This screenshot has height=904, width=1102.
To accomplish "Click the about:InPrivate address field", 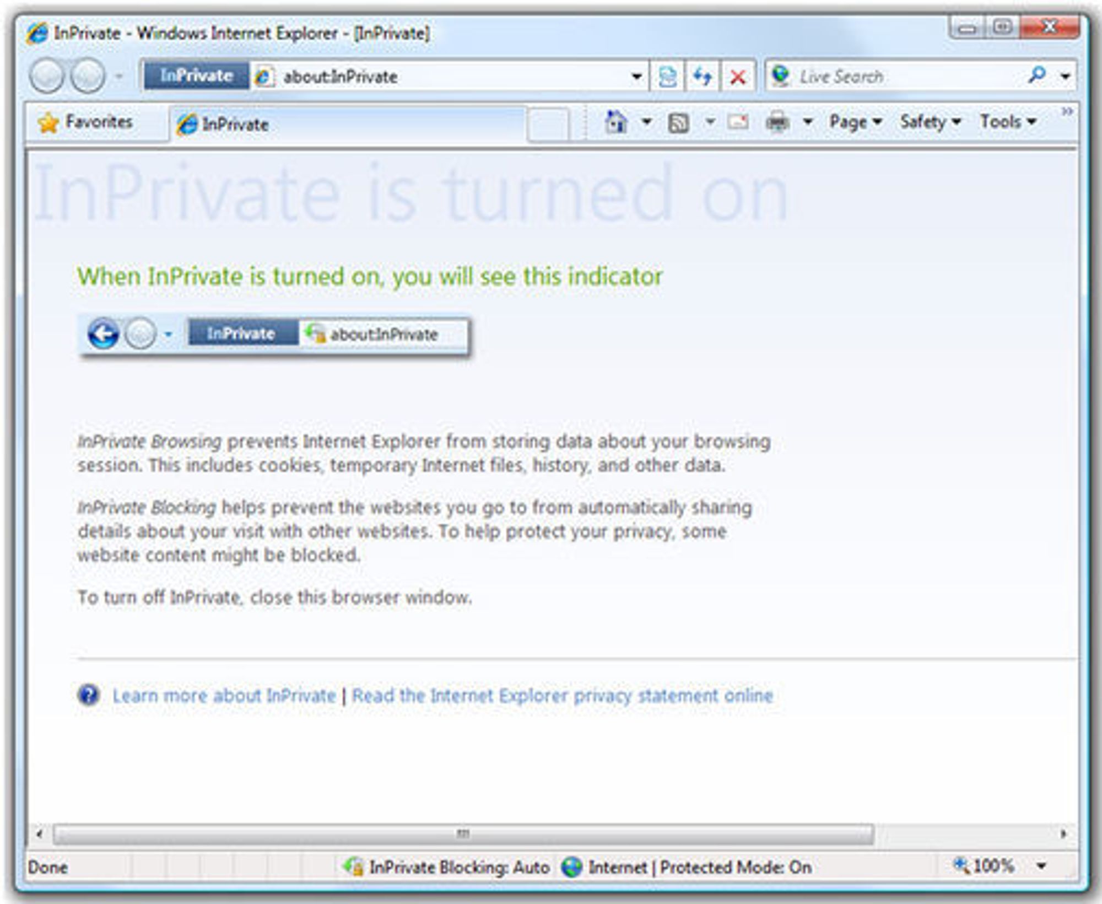I will pyautogui.click(x=441, y=76).
